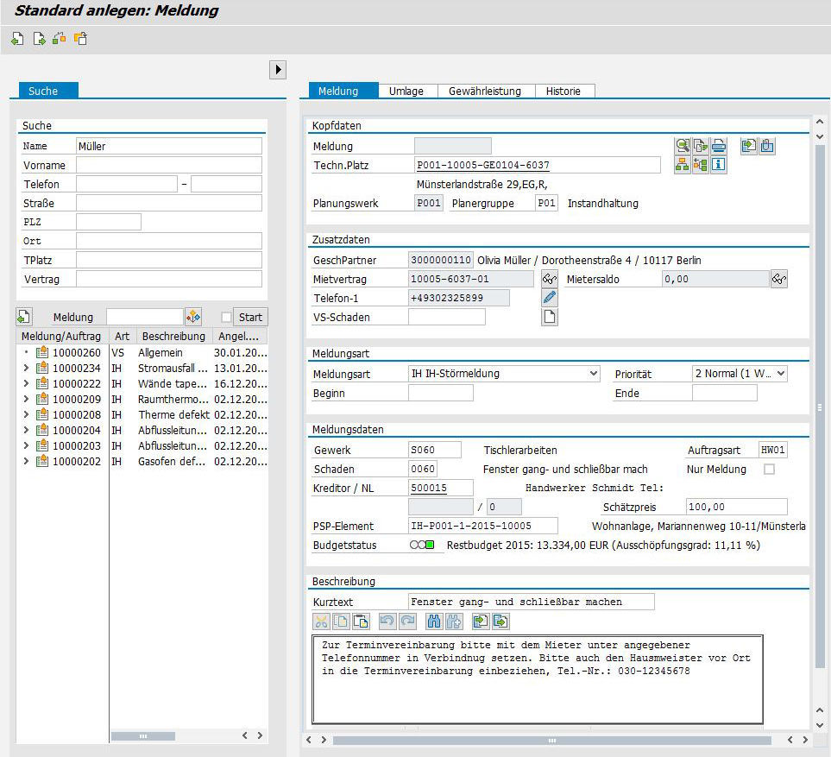Click the scissors cut icon in Beschreibung
Image resolution: width=831 pixels, height=757 pixels.
point(321,621)
